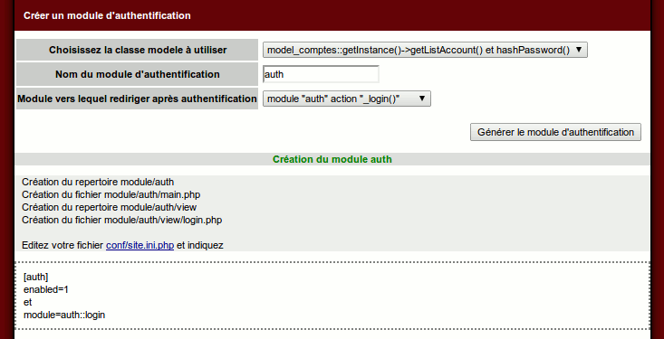
Task: Select the heading Créer un module d'authentification
Action: [107, 15]
